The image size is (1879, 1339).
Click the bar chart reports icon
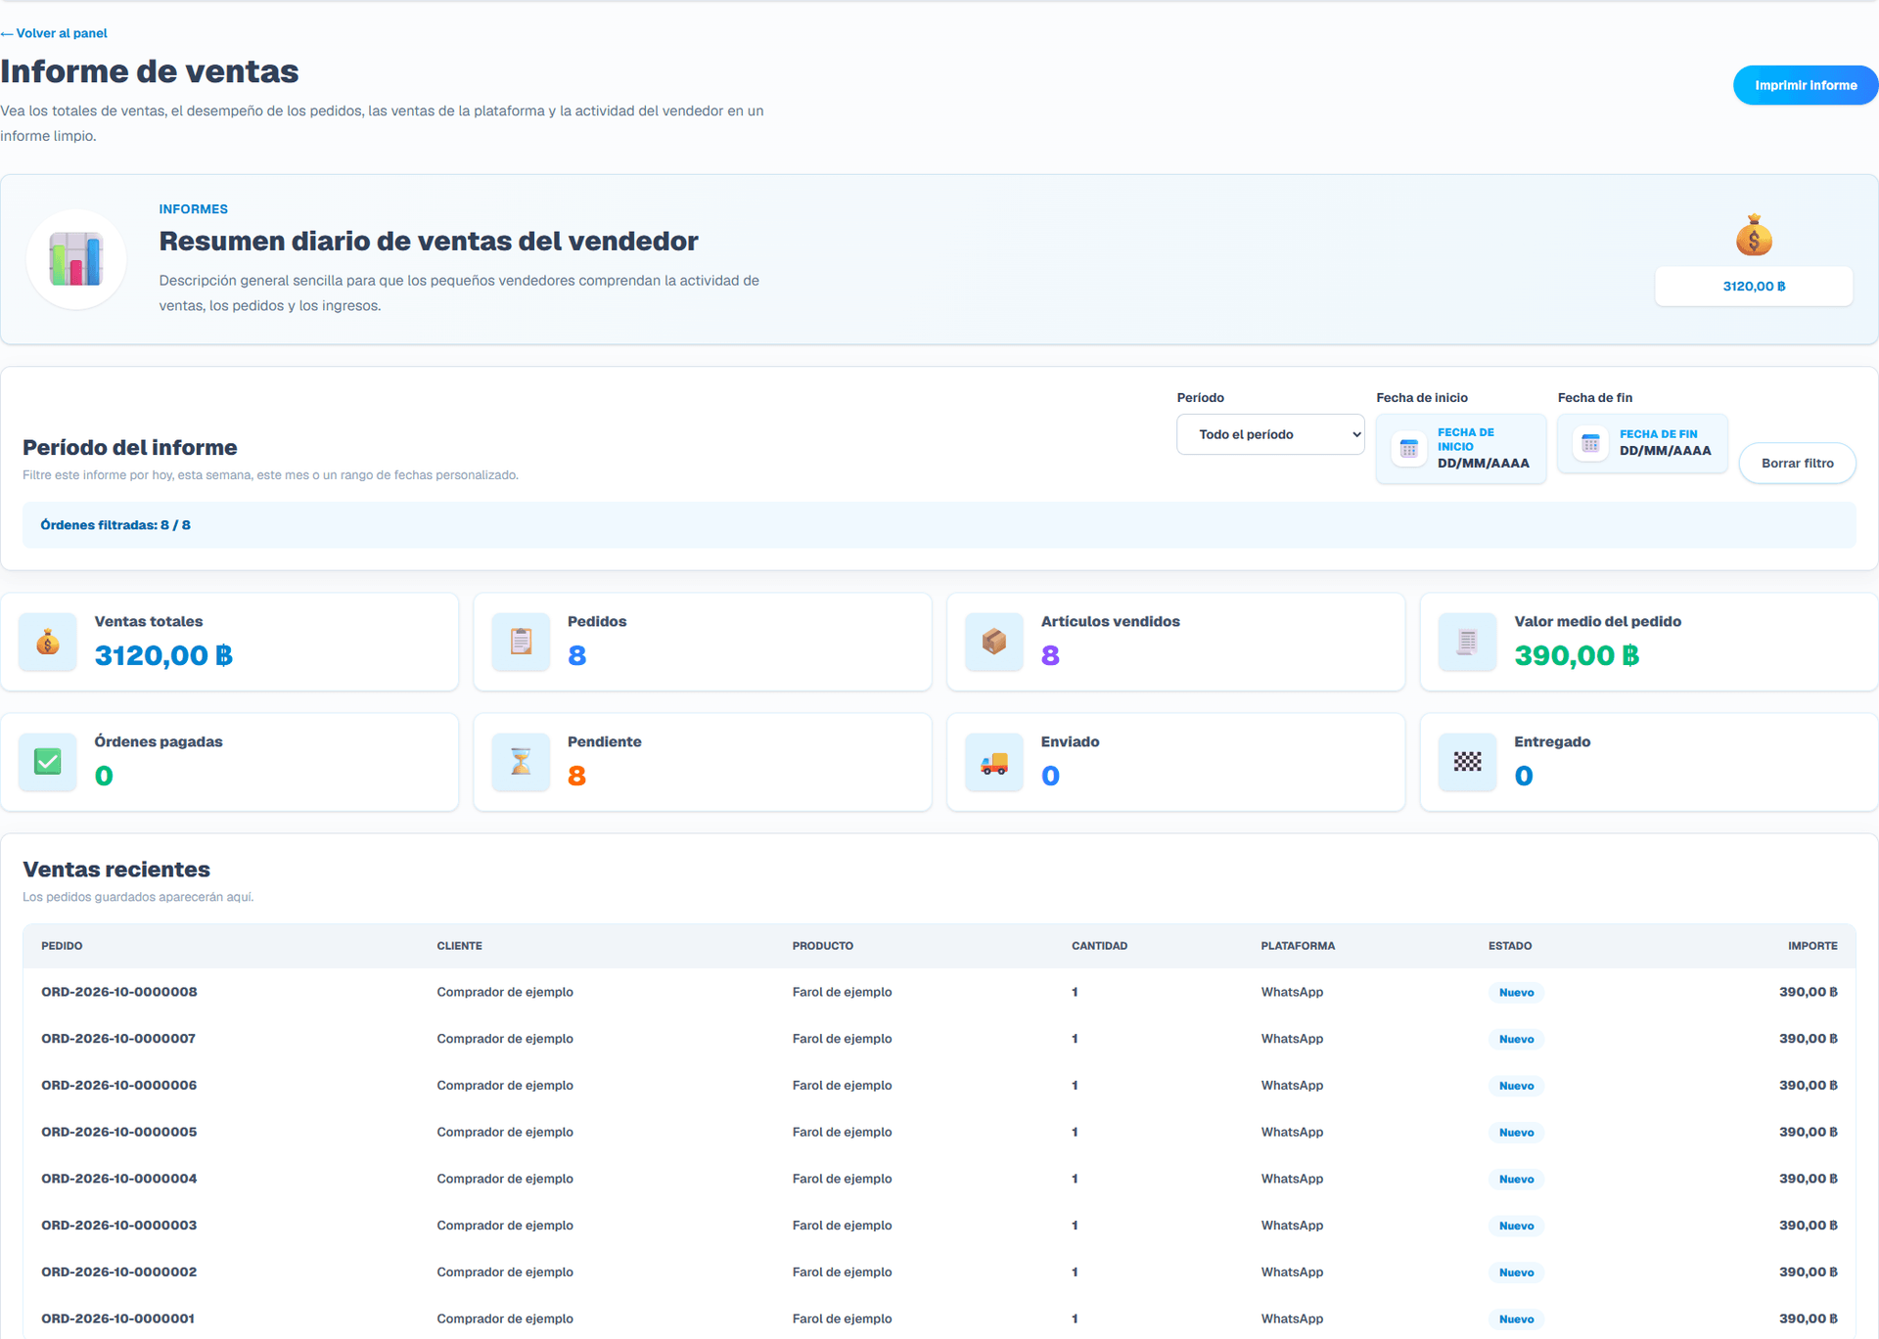point(76,260)
